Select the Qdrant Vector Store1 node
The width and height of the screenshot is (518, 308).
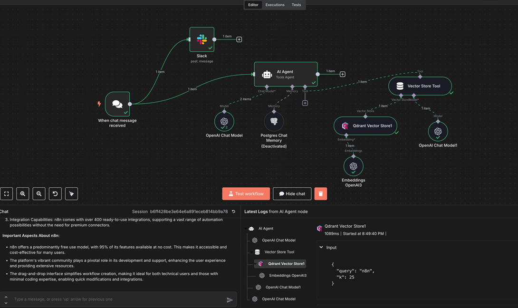click(x=365, y=126)
